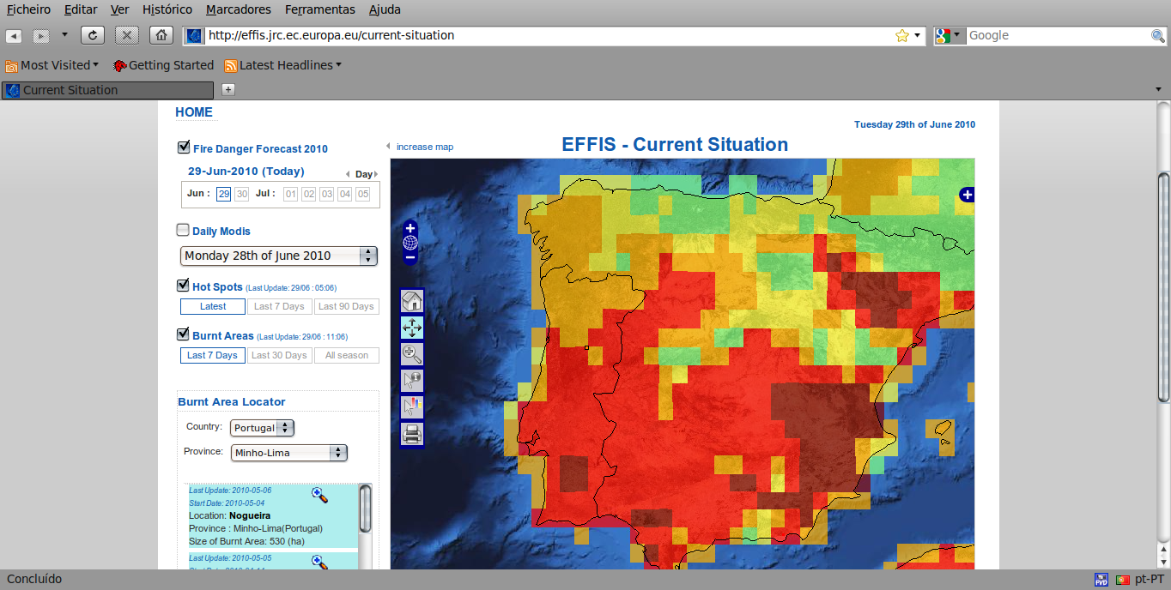Open the Ferramentas menu

(x=320, y=9)
